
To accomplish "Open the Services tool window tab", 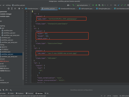I will tap(39, 93).
